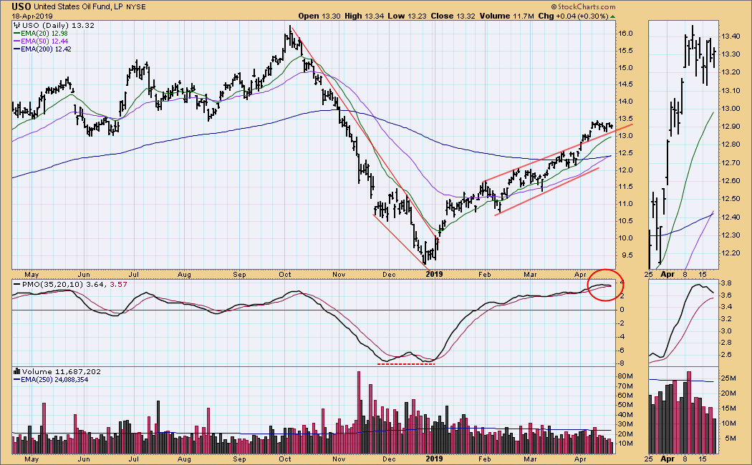This screenshot has height=465, width=752.
Task: Click the EMA(20) 12.98 legend entry
Action: coord(44,34)
